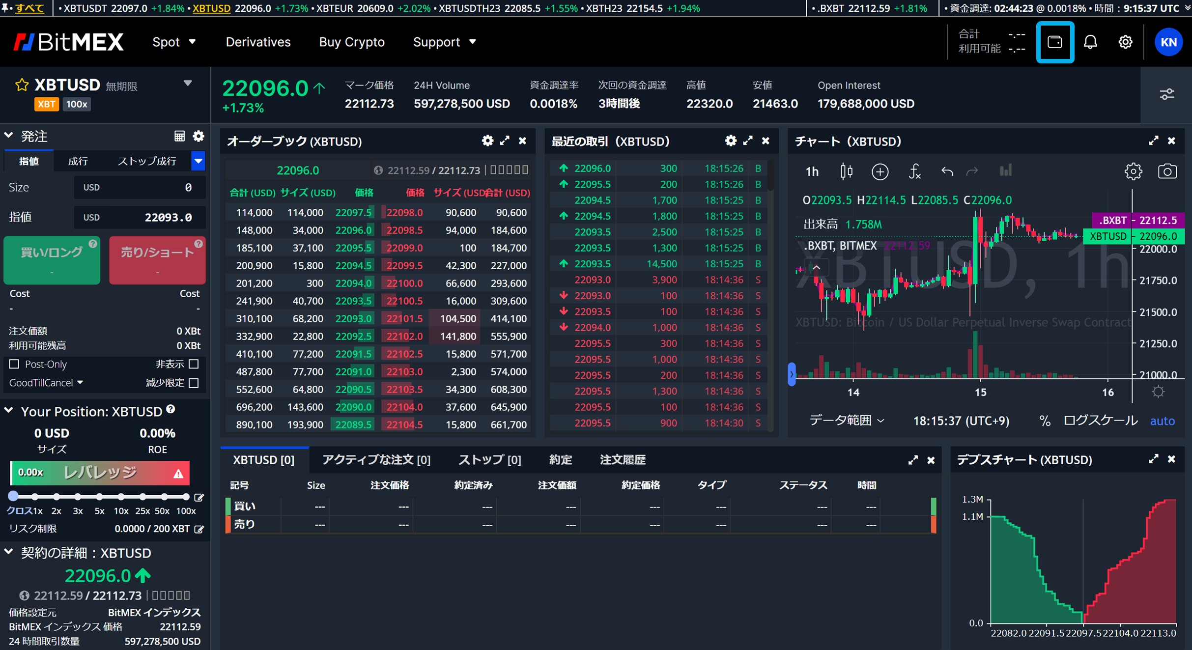Toggle percent scale on chart
This screenshot has width=1192, height=650.
pyautogui.click(x=1045, y=421)
